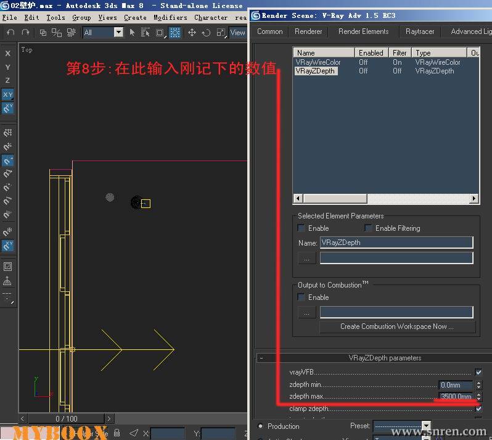Activate Select and Scale tool

click(x=221, y=33)
